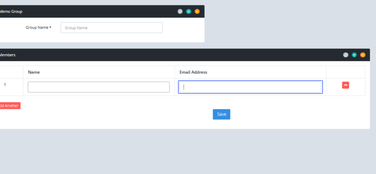Click the blank header cell above row number
376x174 pixels.
(x=11, y=72)
